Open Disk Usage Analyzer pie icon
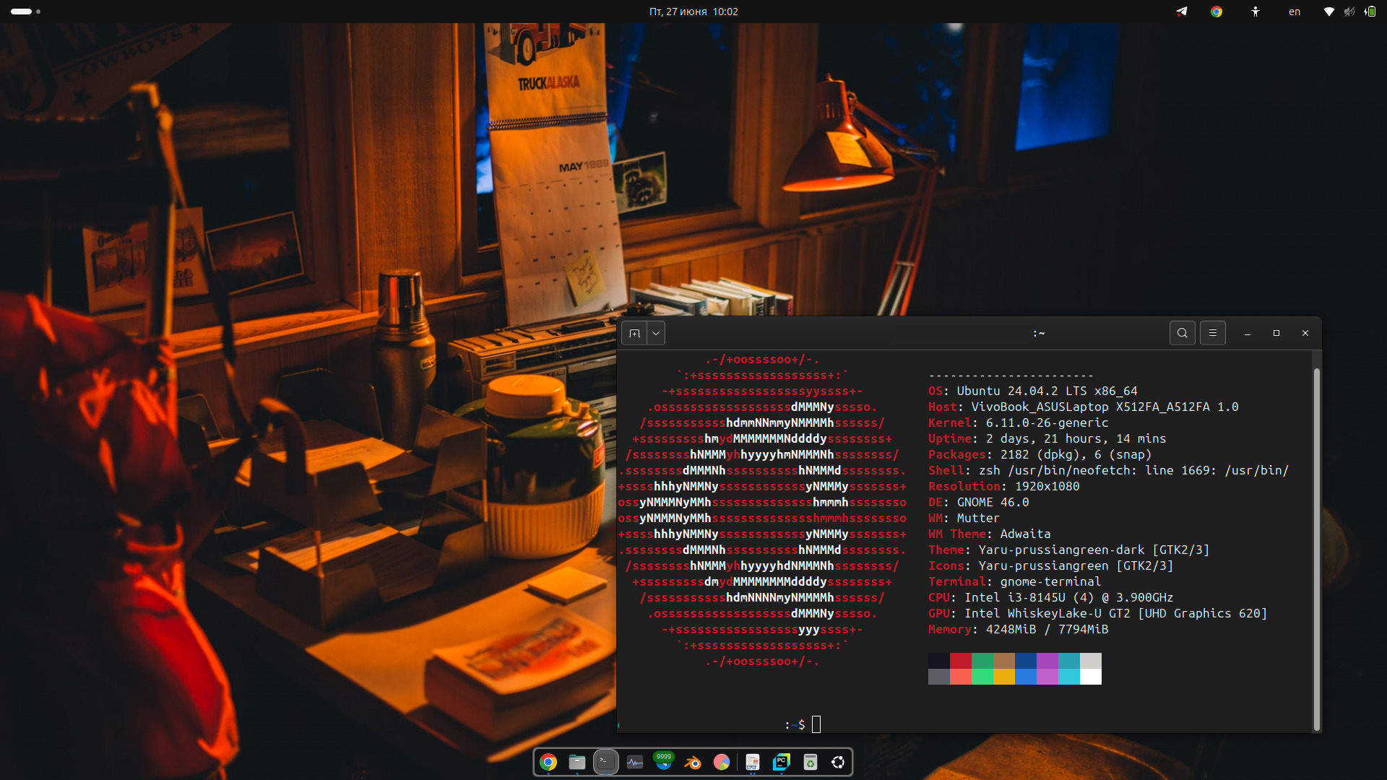This screenshot has width=1387, height=780. [722, 762]
